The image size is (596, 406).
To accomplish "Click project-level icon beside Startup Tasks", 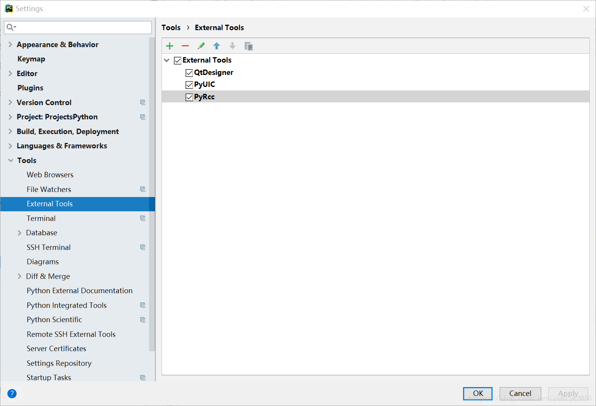I will (143, 377).
